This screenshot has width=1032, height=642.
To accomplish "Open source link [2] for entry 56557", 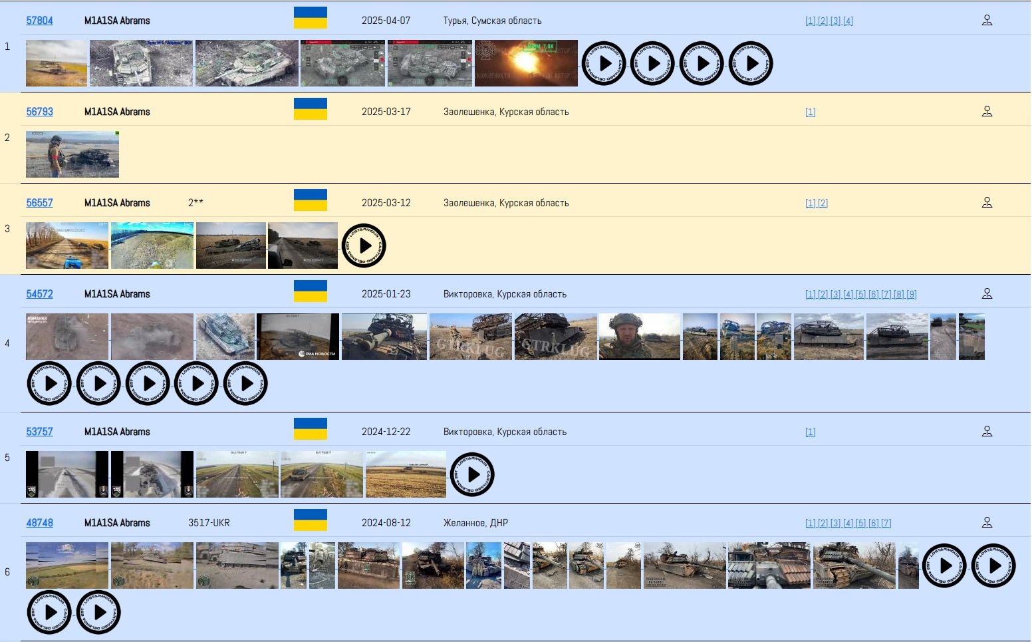I will coord(823,204).
